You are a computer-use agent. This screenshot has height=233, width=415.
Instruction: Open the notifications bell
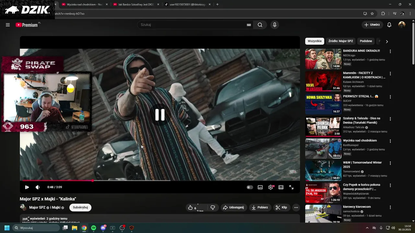389,25
